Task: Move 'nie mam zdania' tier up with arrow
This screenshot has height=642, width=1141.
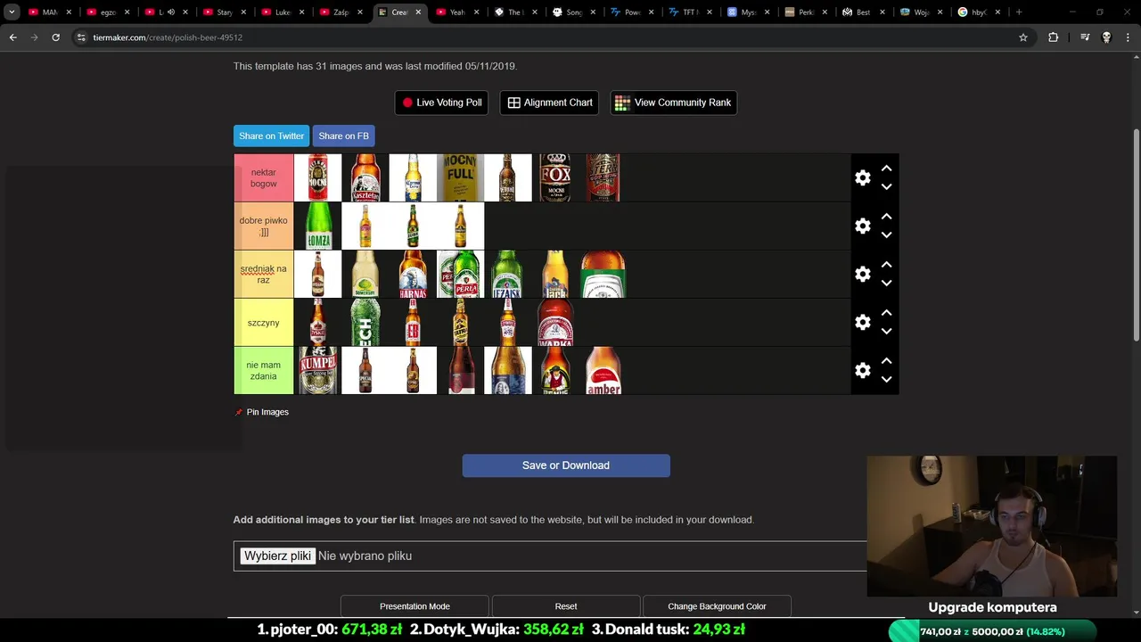Action: point(886,360)
